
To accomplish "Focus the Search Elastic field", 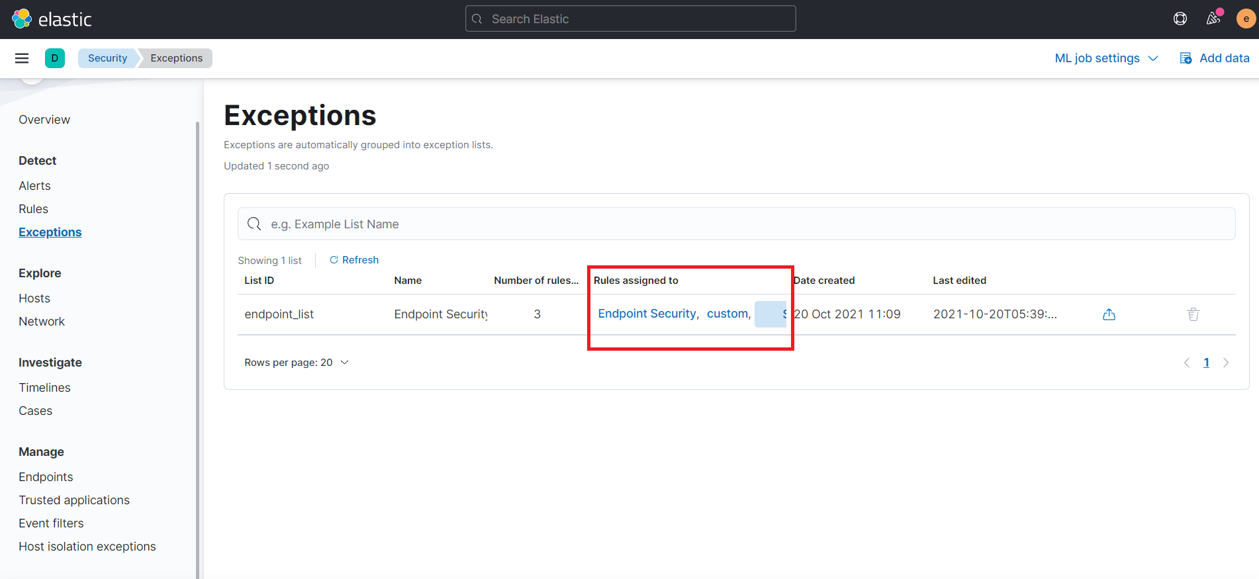I will pyautogui.click(x=631, y=19).
